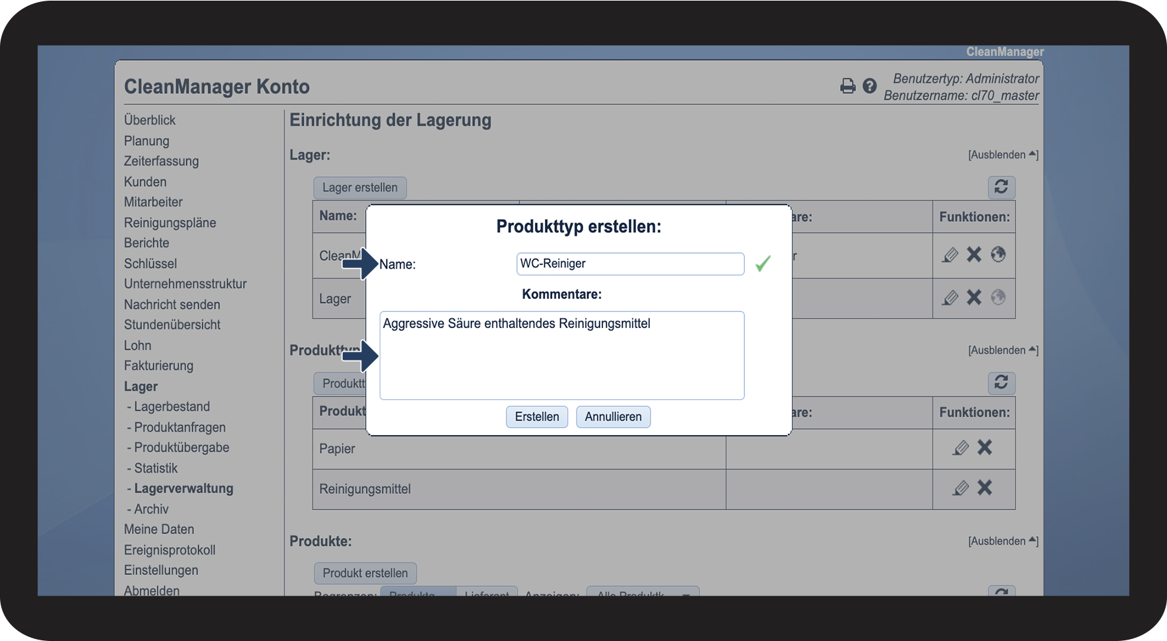
Task: Click globe icon in Lager warehouse row
Action: click(998, 297)
